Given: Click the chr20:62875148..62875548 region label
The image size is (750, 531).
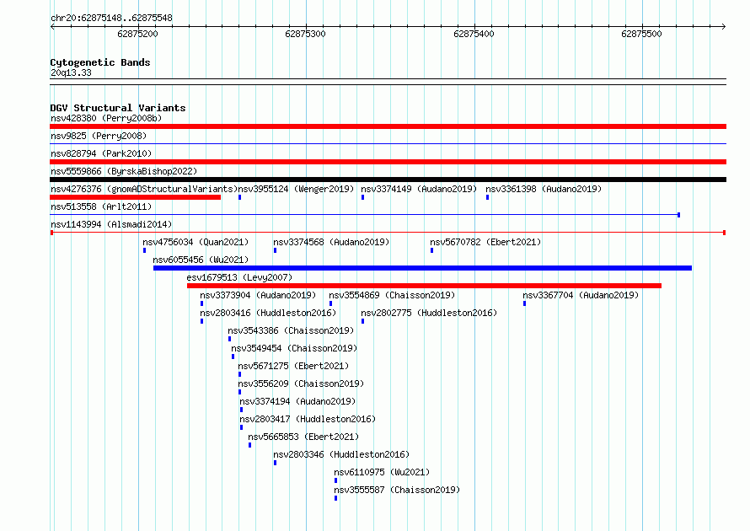Looking at the screenshot, I should click(111, 18).
